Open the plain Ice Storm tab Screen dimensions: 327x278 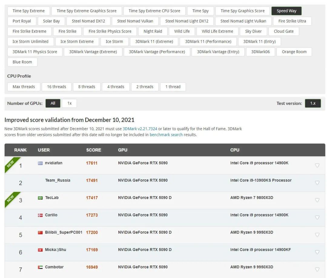[x=114, y=42]
